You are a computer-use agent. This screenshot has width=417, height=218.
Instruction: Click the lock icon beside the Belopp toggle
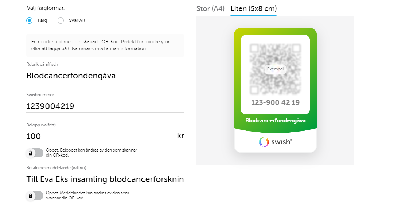coord(30,153)
